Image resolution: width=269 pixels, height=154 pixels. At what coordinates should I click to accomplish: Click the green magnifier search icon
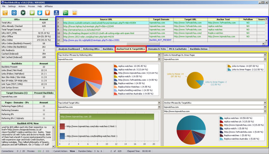click(x=65, y=13)
